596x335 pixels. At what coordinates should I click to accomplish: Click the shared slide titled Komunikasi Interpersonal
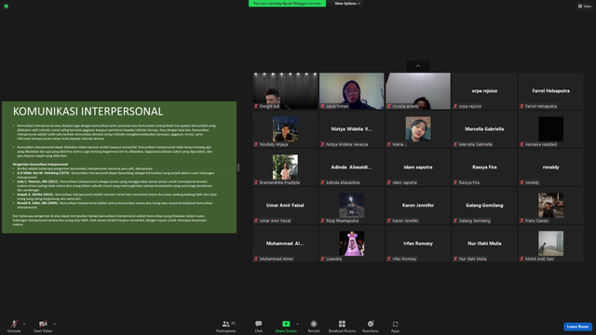119,167
